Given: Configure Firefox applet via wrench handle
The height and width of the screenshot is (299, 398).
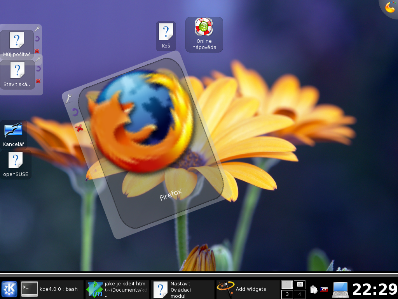Looking at the screenshot, I should (x=68, y=98).
